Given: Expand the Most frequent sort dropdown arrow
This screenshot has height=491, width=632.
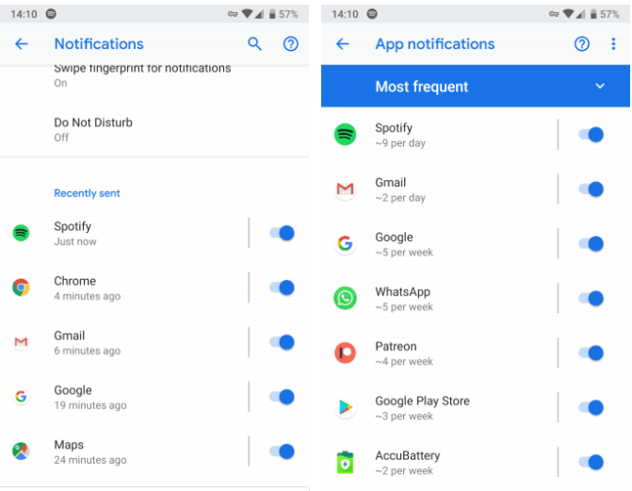Looking at the screenshot, I should 600,87.
